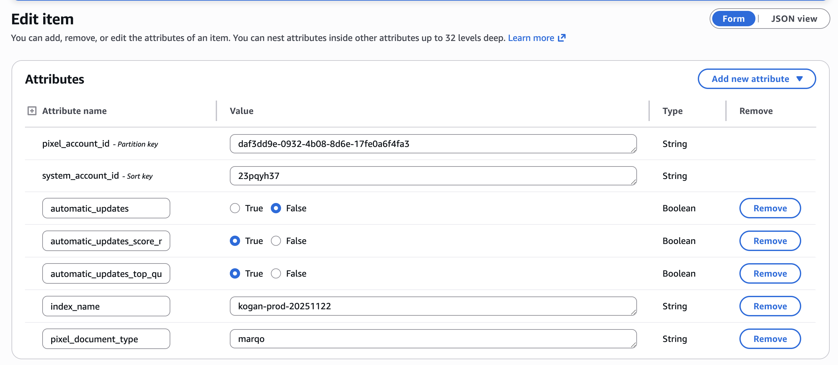
Task: Remove the automatic_updates attribute
Action: pos(770,208)
